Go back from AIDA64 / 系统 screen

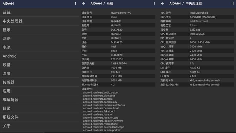click(x=84, y=4)
